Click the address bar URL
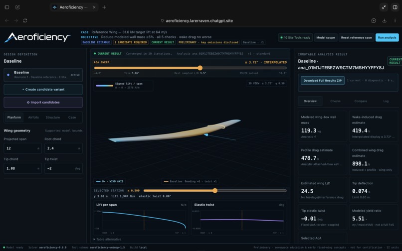Viewport: 402px width, 251px height. [199, 21]
